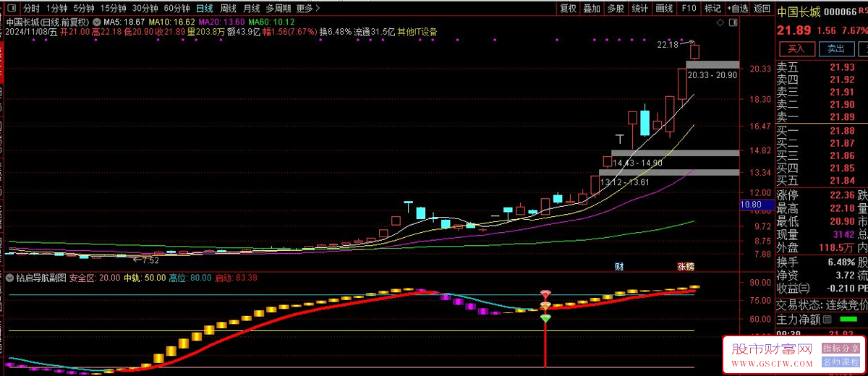Open F10 company information

689,9
